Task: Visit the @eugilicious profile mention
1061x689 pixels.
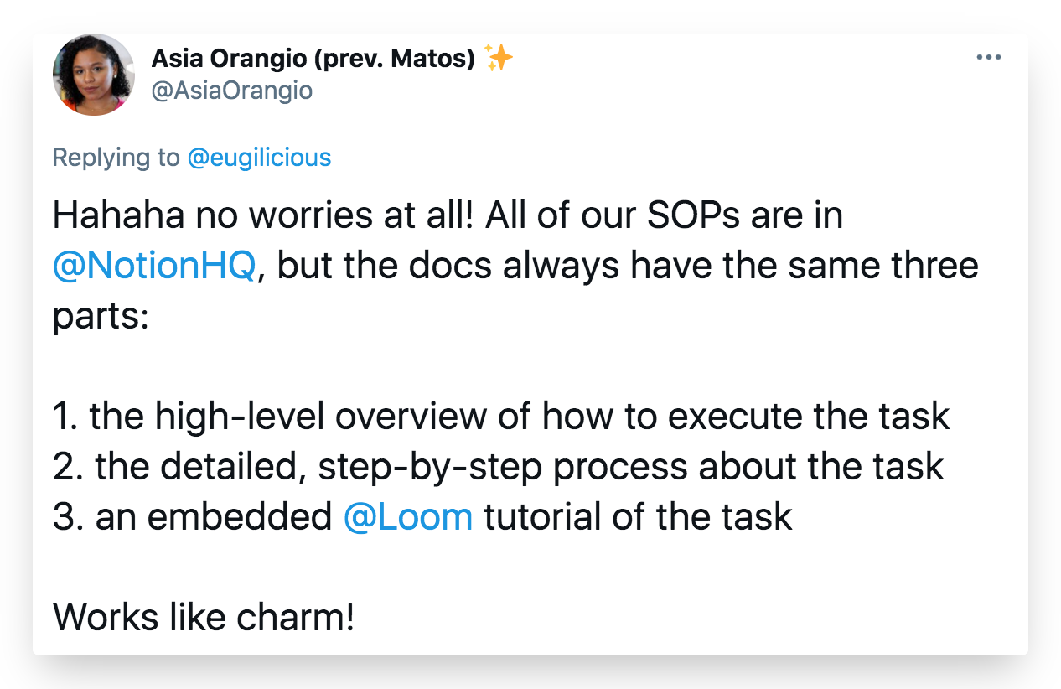Action: [259, 158]
